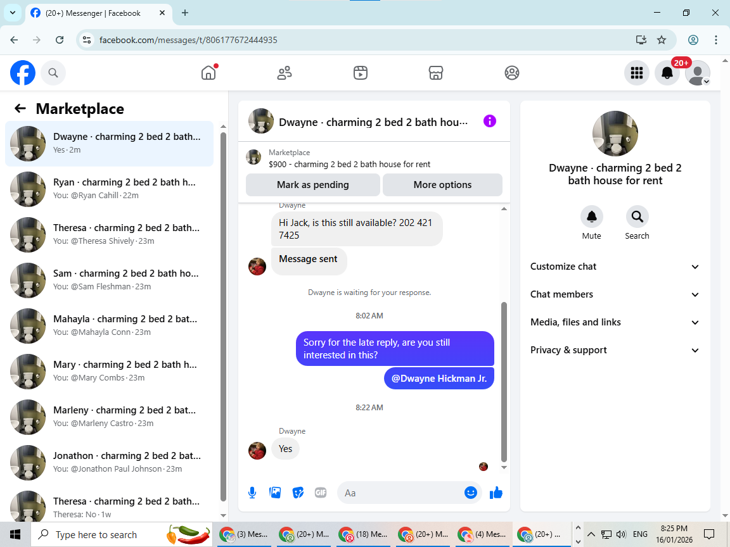Click the chat messages scrollbar
The image size is (730, 547).
click(504, 381)
